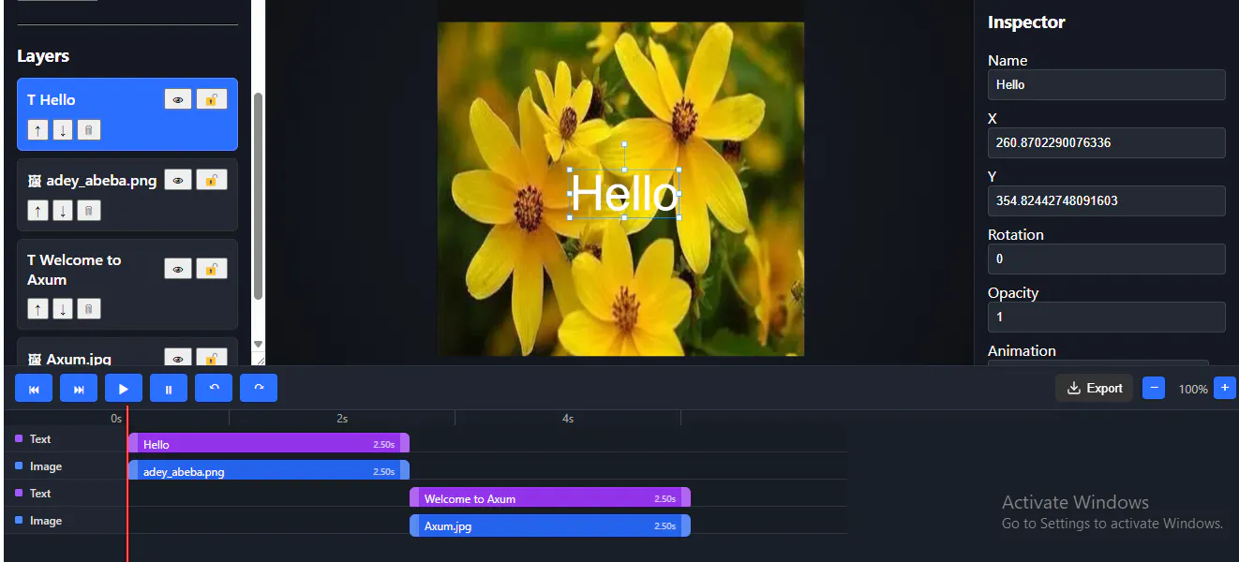1239x562 pixels.
Task: Click the rotation handle above Hello text
Action: coord(624,144)
